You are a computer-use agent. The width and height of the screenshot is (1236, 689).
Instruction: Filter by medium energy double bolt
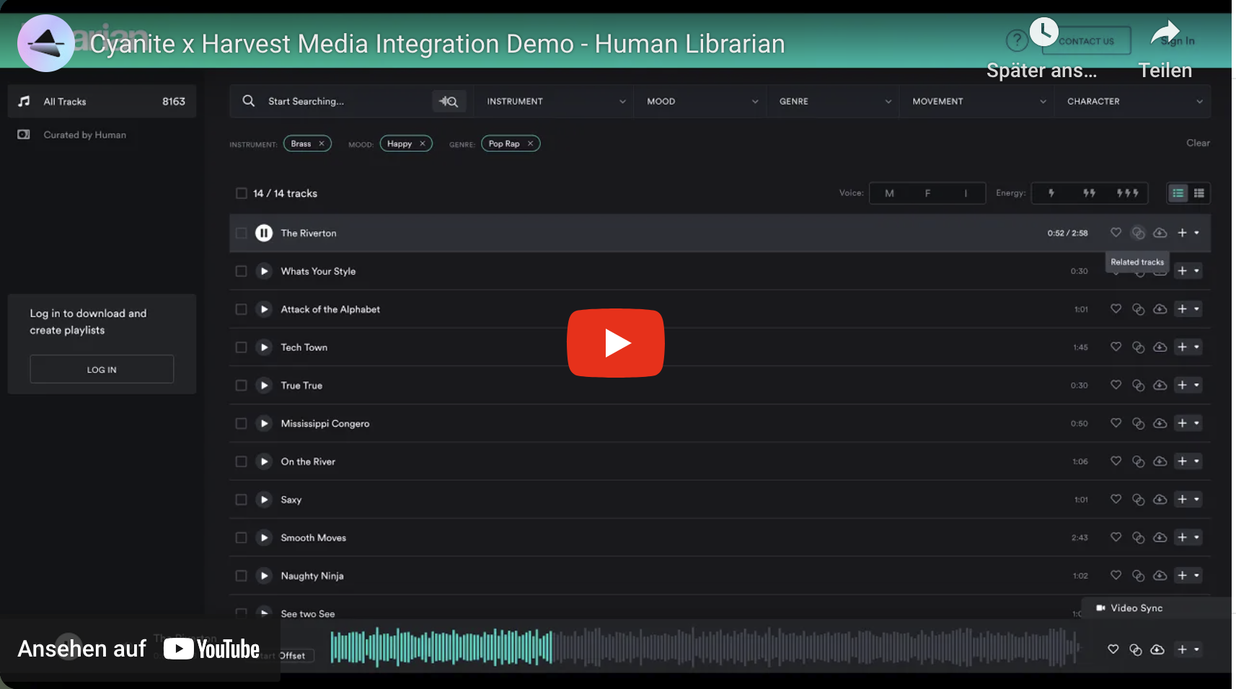[x=1089, y=193]
